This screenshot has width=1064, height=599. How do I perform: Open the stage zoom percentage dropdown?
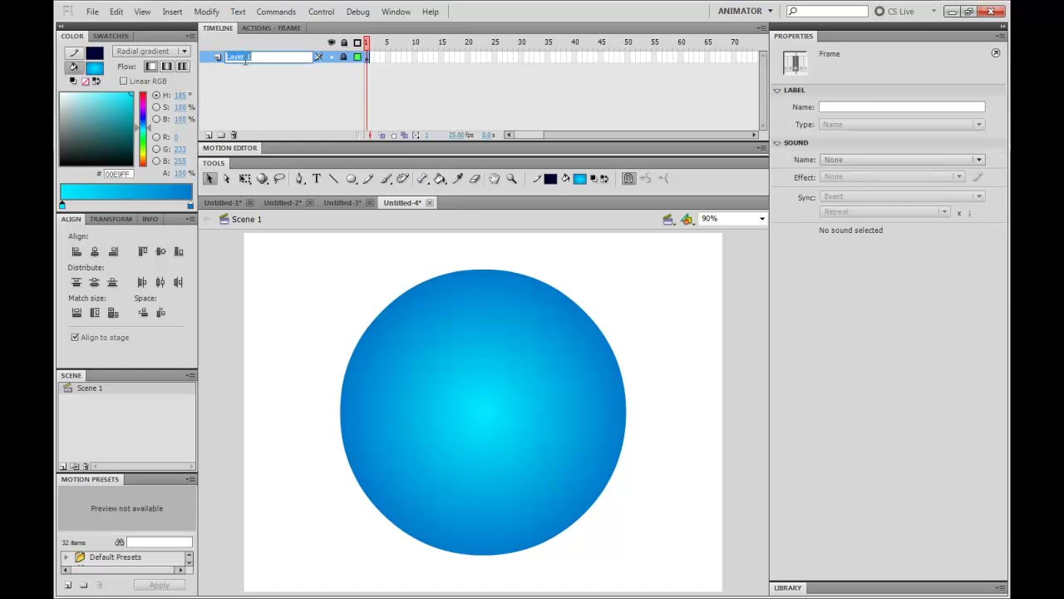tap(732, 219)
